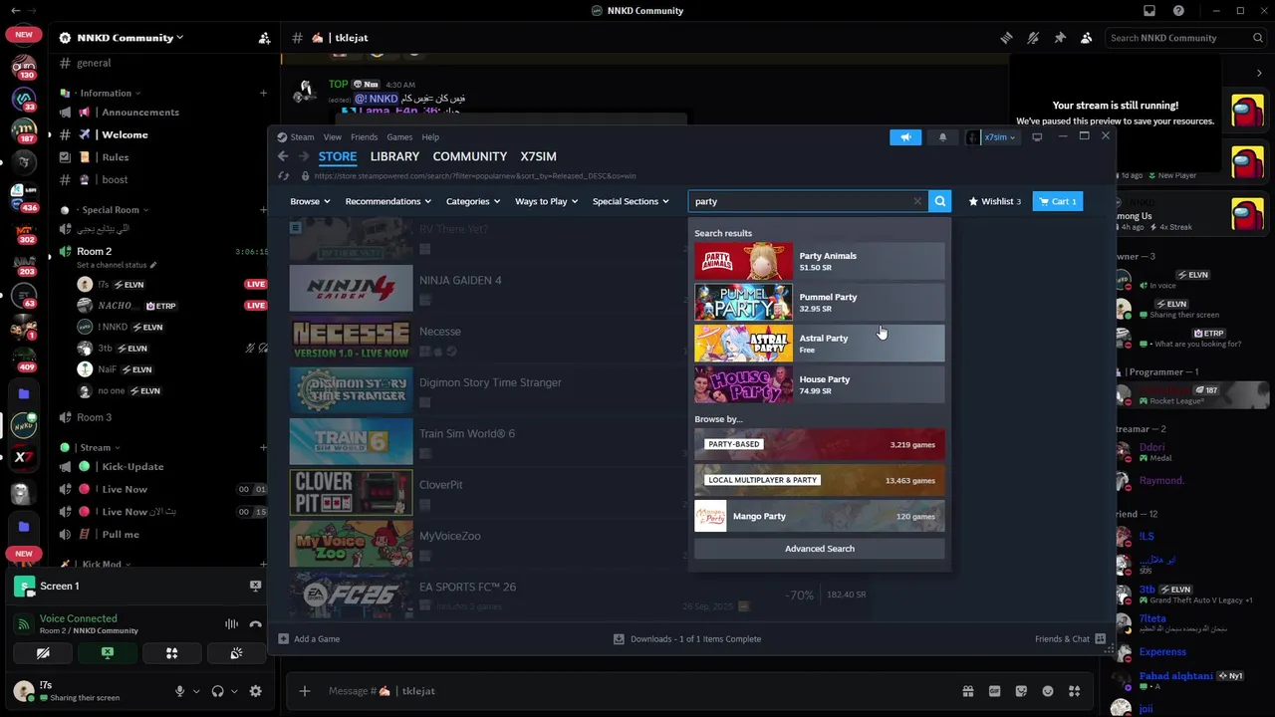This screenshot has width=1275, height=717.
Task: Select Party Animals search result
Action: pos(819,261)
